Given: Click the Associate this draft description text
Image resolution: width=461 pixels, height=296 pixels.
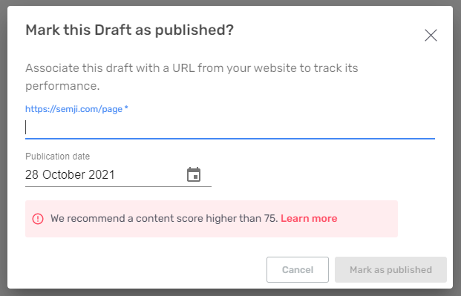Looking at the screenshot, I should [x=192, y=76].
